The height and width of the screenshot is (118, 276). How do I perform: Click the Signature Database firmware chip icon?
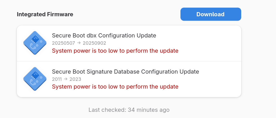pos(35,79)
